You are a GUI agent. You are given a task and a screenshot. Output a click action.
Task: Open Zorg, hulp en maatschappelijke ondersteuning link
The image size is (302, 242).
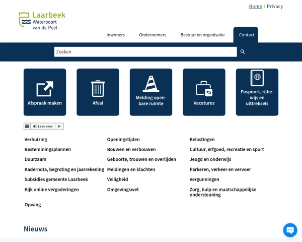point(223,192)
